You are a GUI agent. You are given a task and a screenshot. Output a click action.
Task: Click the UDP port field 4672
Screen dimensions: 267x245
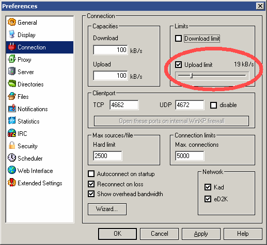click(190, 105)
